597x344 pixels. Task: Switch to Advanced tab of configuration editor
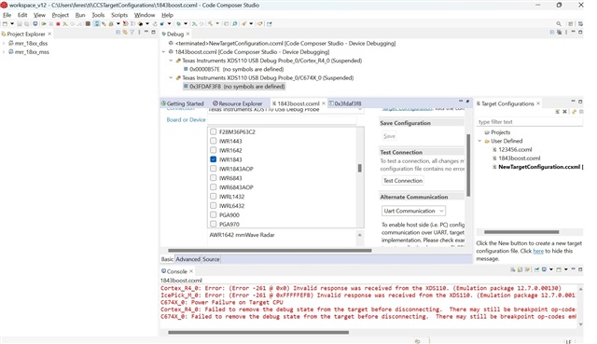[x=187, y=259]
